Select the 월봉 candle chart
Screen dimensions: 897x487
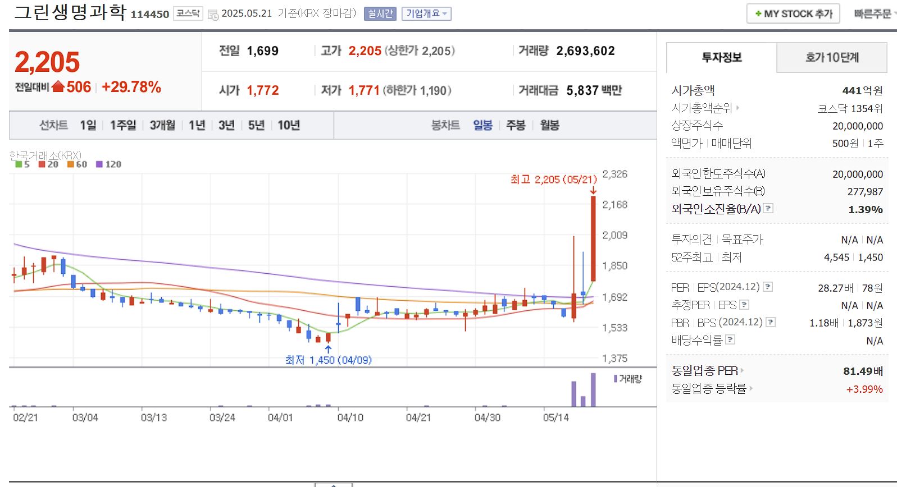click(550, 125)
